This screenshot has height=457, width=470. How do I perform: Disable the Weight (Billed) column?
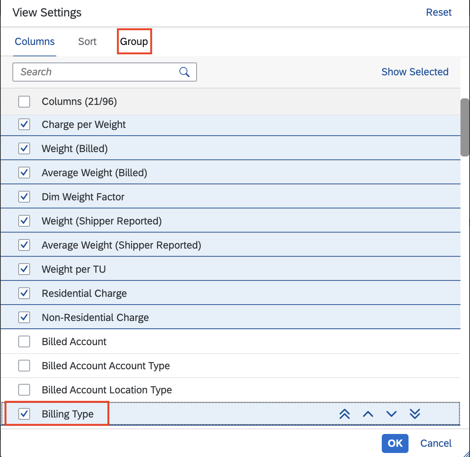pyautogui.click(x=24, y=148)
